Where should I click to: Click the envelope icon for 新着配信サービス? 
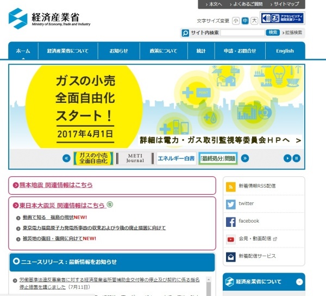pyautogui.click(x=231, y=256)
